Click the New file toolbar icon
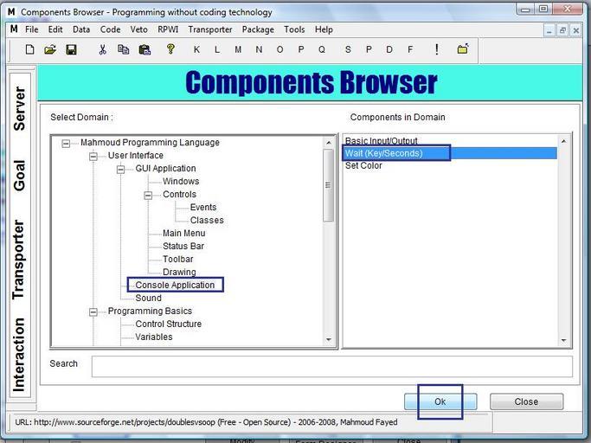The width and height of the screenshot is (591, 443). click(x=30, y=49)
